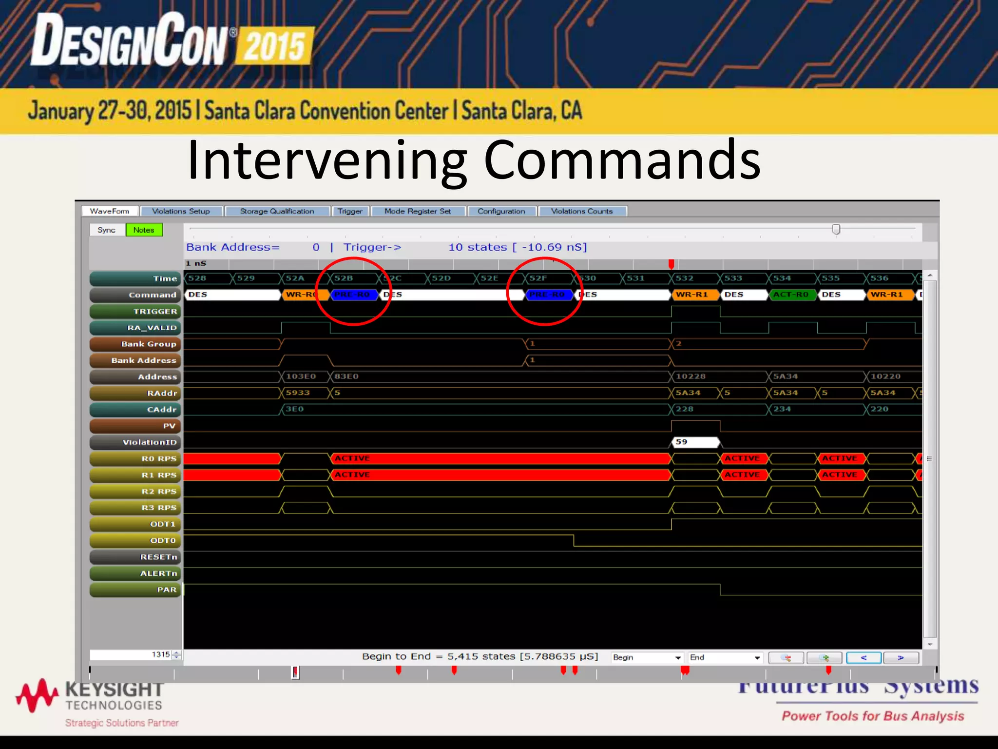Select the Time signal label
998x749 pixels.
pos(135,279)
